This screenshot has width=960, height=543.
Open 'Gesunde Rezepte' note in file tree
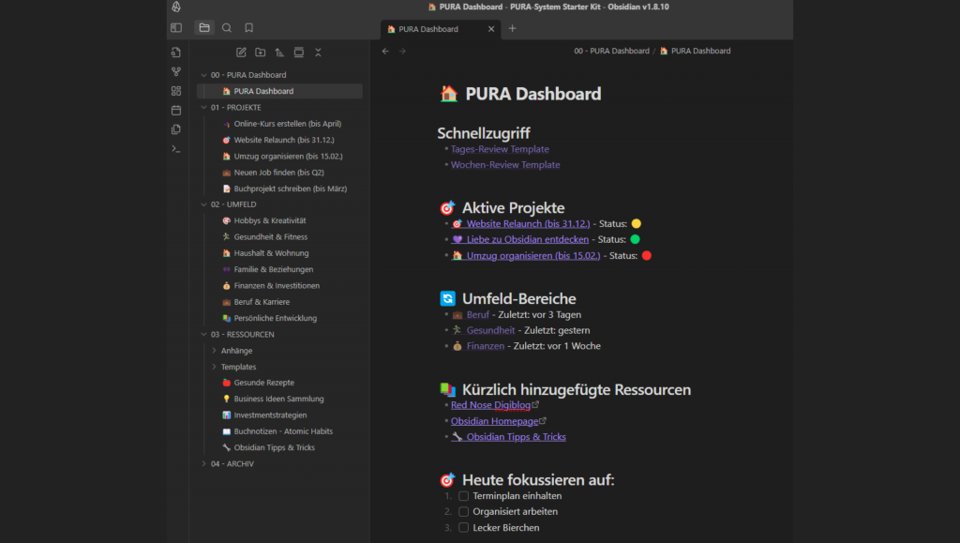point(263,383)
